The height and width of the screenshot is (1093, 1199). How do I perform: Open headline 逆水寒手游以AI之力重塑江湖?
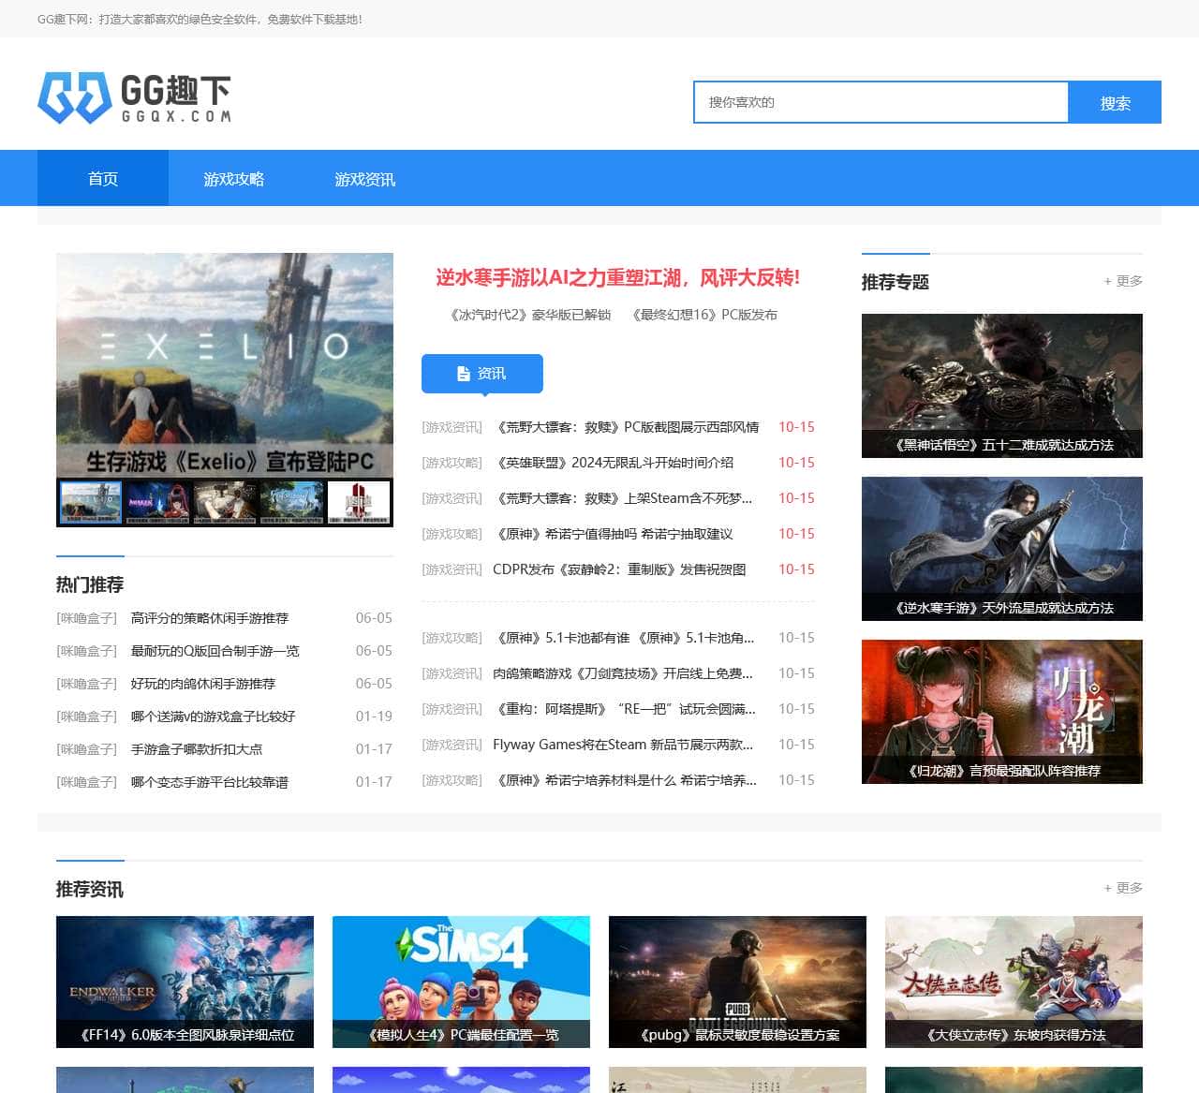click(618, 278)
